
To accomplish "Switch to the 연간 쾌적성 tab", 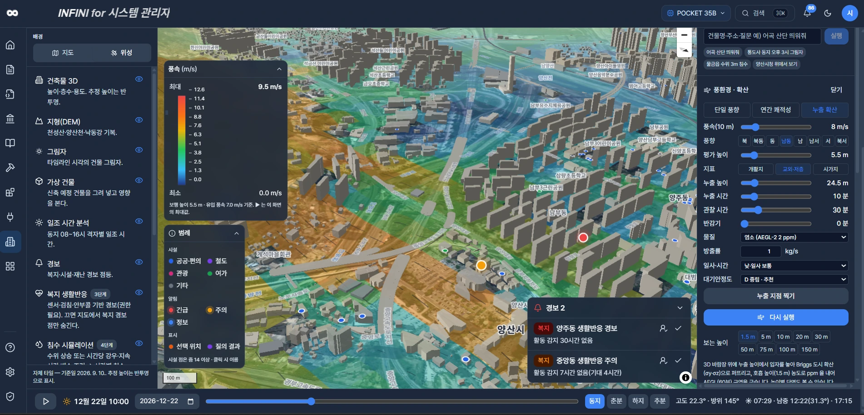I will pyautogui.click(x=775, y=110).
